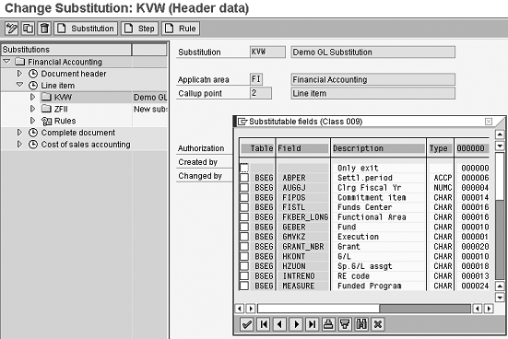Click the Type column header
The image size is (508, 339).
(440, 148)
